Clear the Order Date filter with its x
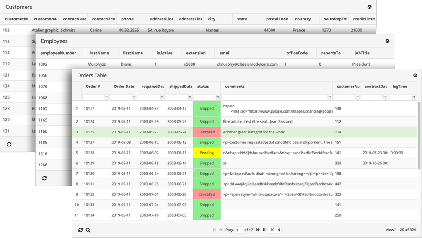422x238 pixels. [x=134, y=97]
